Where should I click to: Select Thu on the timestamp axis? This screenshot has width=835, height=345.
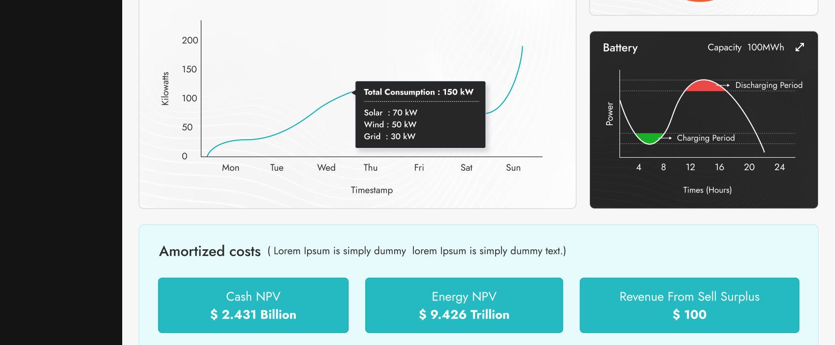370,168
